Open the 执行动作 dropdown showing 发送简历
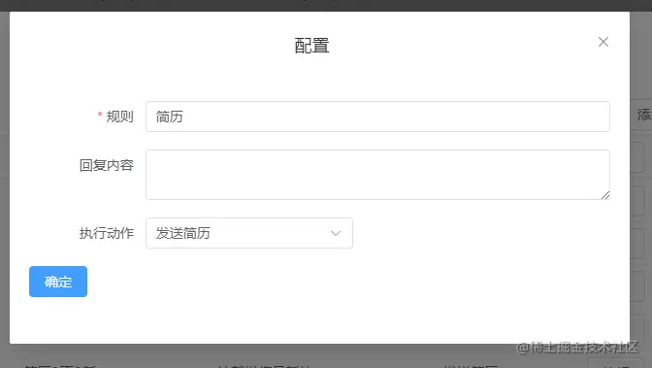The width and height of the screenshot is (652, 368). (x=249, y=233)
